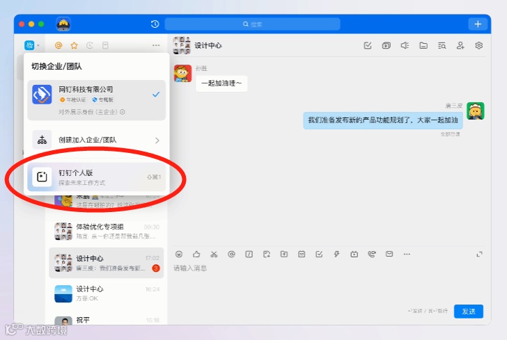Show starred conversations via star icon
This screenshot has height=340, width=507.
pyautogui.click(x=74, y=45)
